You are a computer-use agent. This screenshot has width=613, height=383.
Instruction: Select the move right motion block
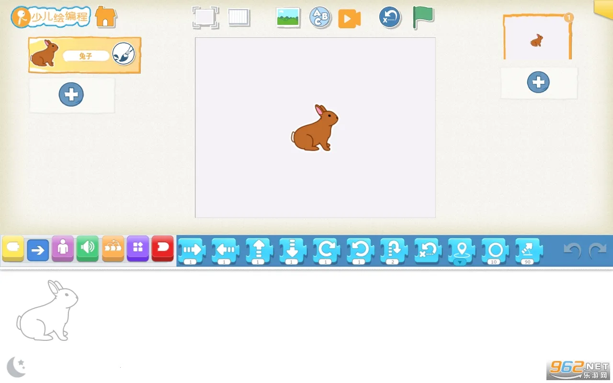(192, 249)
